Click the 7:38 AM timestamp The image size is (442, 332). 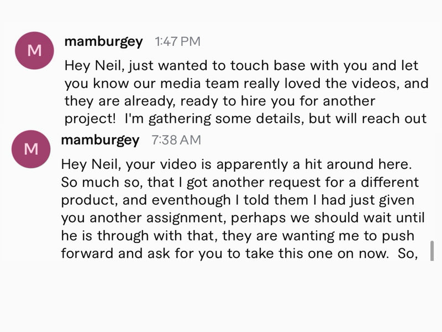(x=176, y=141)
